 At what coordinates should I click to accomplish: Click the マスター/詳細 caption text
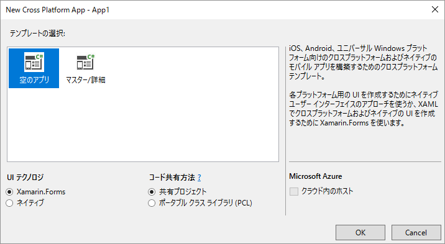(x=86, y=80)
